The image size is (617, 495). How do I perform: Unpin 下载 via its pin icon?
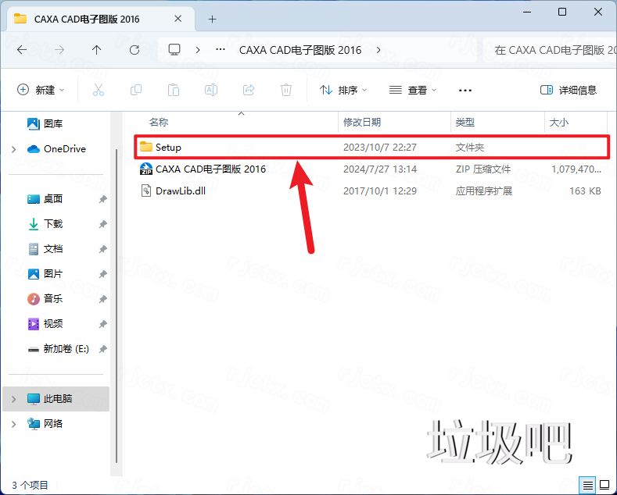click(102, 224)
